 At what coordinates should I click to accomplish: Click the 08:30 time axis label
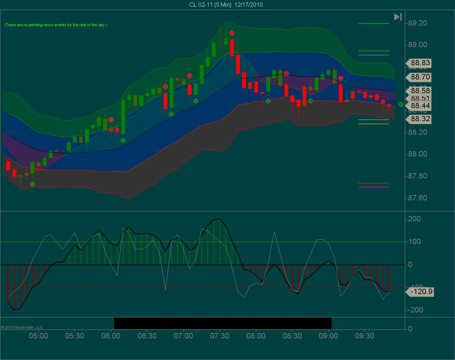coord(292,336)
